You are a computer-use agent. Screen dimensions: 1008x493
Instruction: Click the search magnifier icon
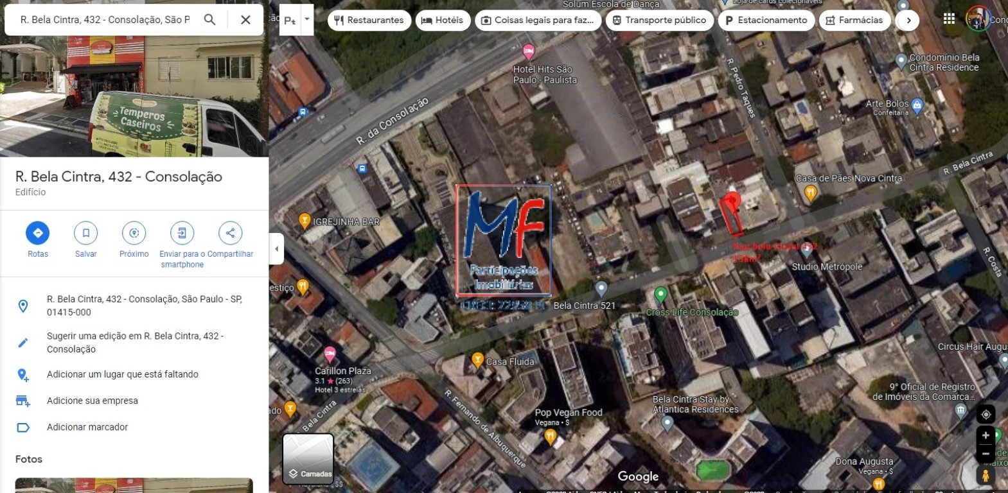[x=209, y=20]
